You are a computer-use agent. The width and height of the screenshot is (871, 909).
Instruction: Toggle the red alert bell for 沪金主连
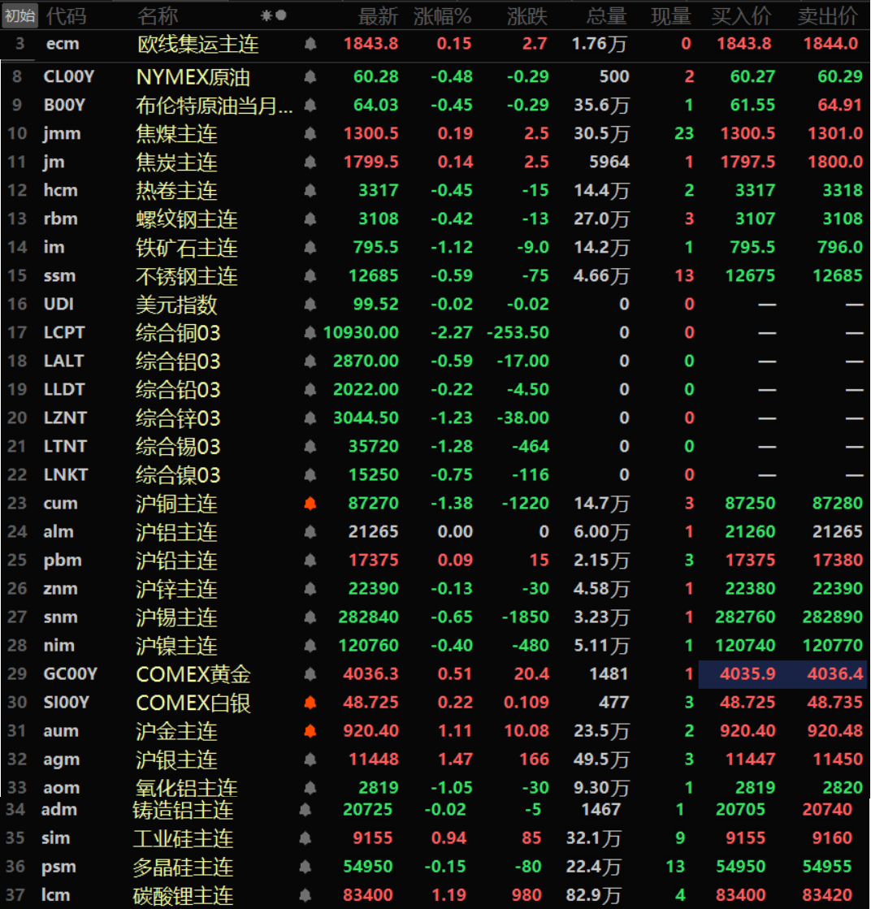pos(310,731)
